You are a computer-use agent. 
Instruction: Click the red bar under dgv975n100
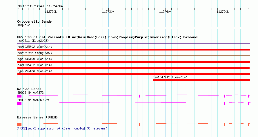[133, 74]
